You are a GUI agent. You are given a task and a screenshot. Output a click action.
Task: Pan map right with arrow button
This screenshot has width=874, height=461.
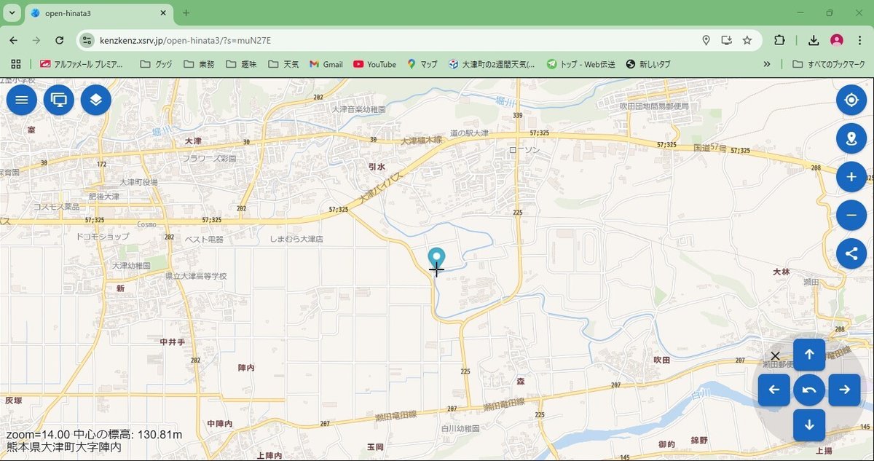point(844,390)
